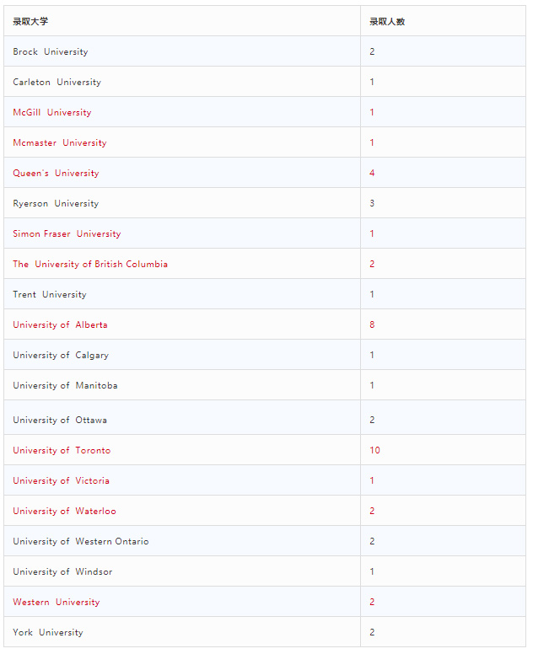Select University of Calgary cell
Viewport: 533px width, 654px height.
[182, 355]
